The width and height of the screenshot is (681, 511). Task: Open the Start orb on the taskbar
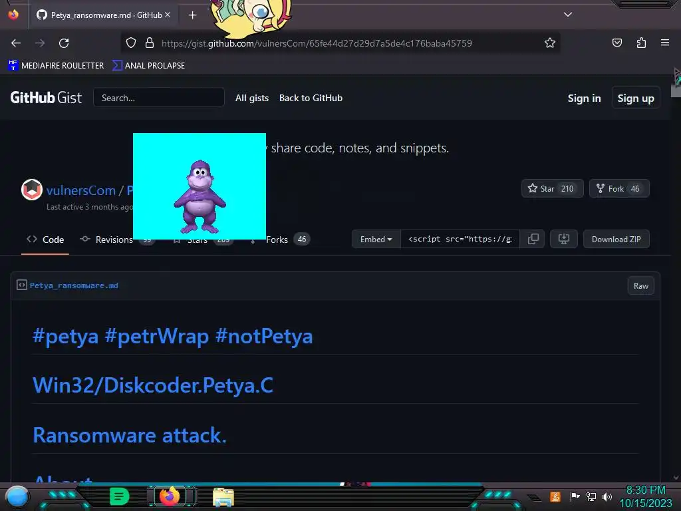coord(17,496)
